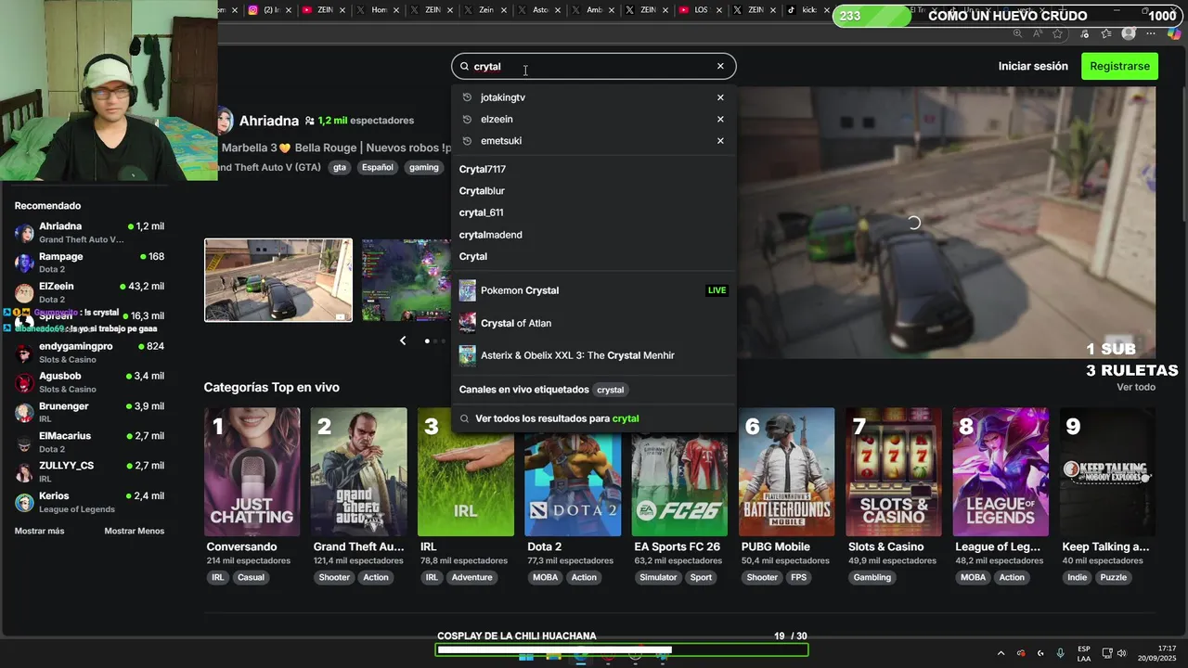Clear the search box with its X
1188x668 pixels.
(x=719, y=66)
